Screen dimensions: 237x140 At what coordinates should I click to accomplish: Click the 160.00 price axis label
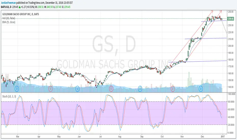coord(231,73)
